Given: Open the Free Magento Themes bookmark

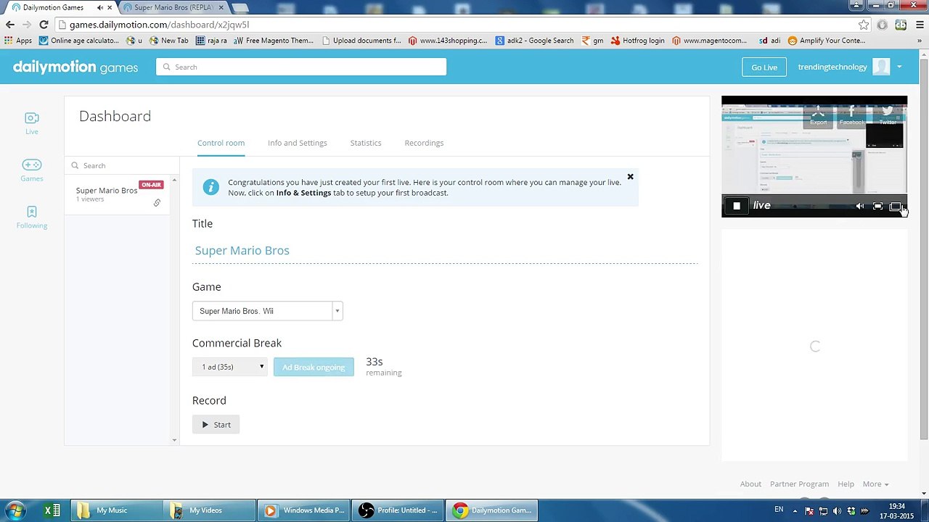Looking at the screenshot, I should (x=274, y=41).
